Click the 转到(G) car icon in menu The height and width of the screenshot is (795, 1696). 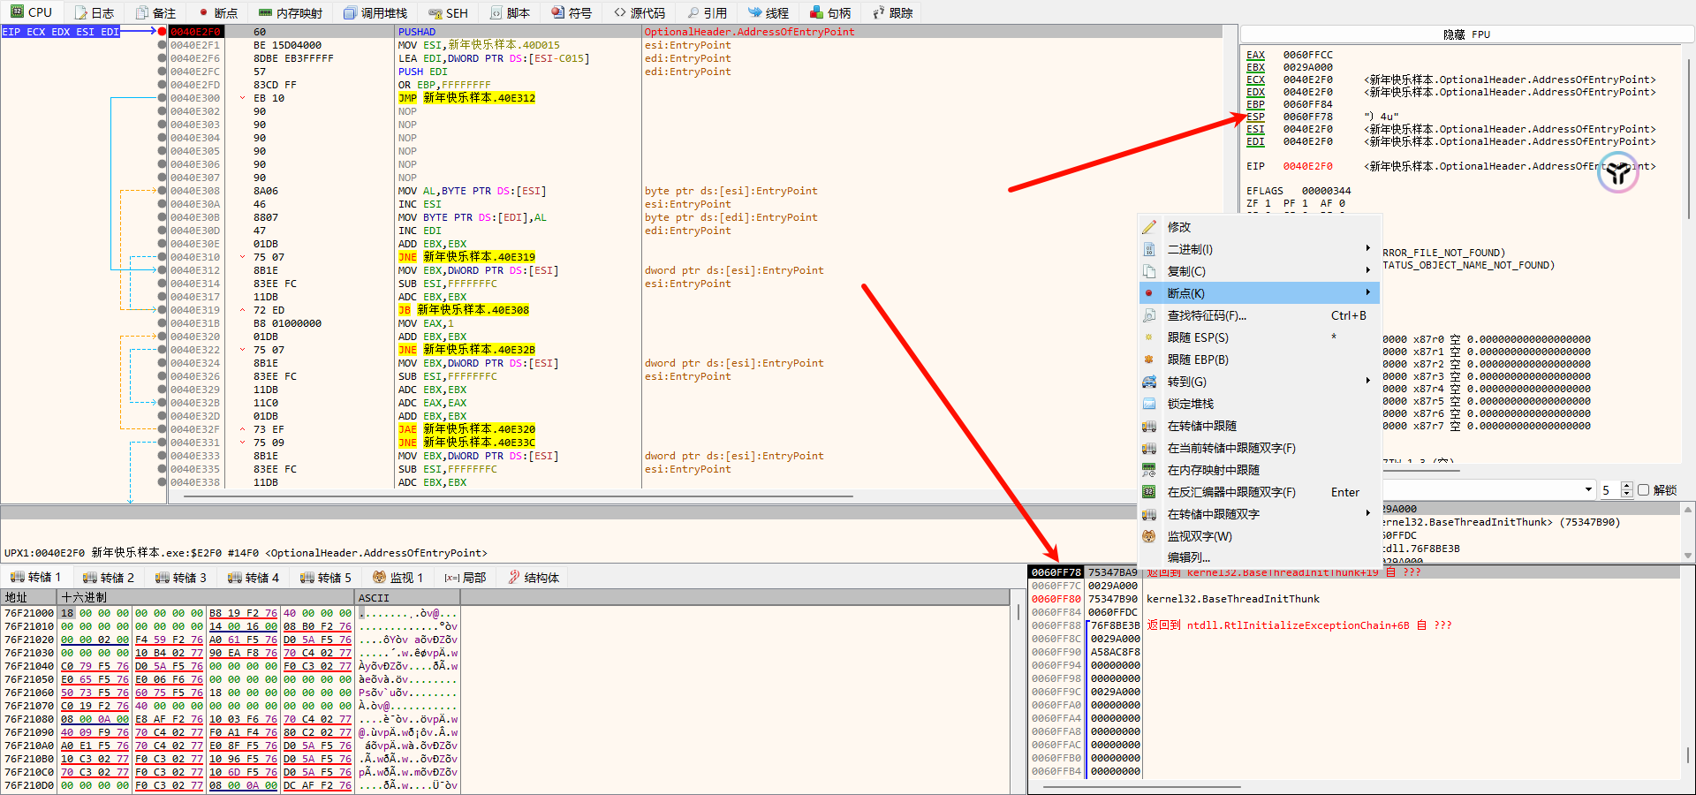[1149, 382]
